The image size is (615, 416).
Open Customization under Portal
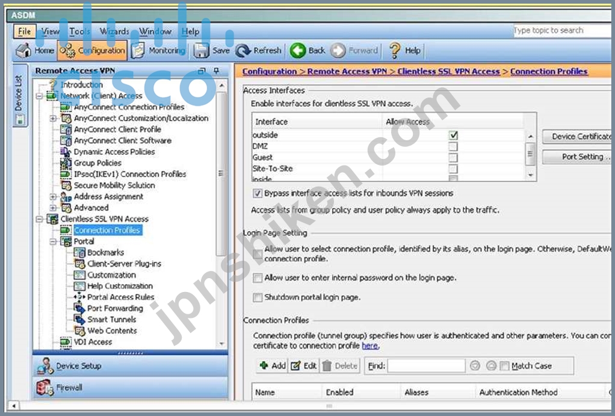point(111,275)
